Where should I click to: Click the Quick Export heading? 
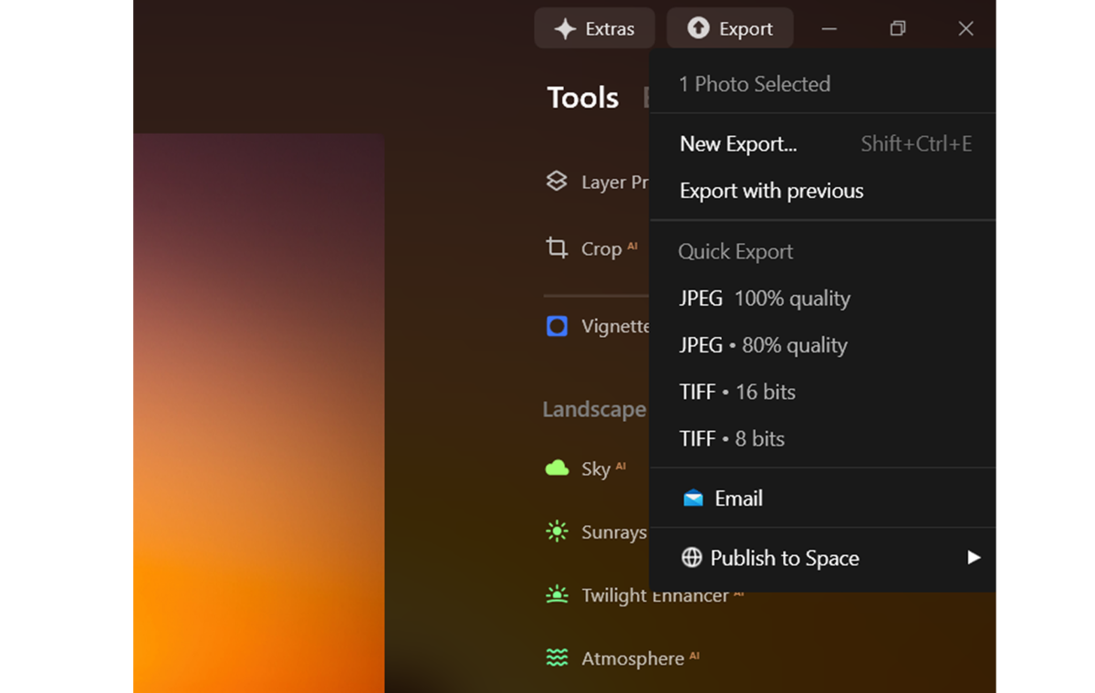735,252
